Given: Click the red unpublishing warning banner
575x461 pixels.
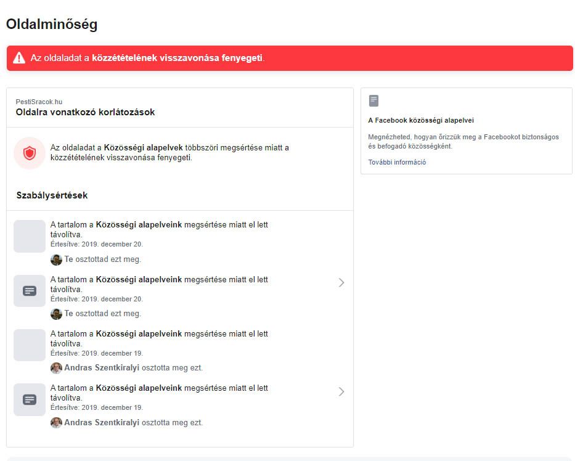Looking at the screenshot, I should 290,58.
